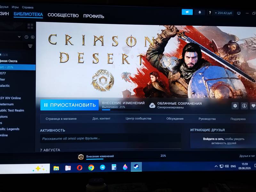The width and height of the screenshot is (256, 192).
Task: Open the Друзья menu
Action: coord(4,7)
